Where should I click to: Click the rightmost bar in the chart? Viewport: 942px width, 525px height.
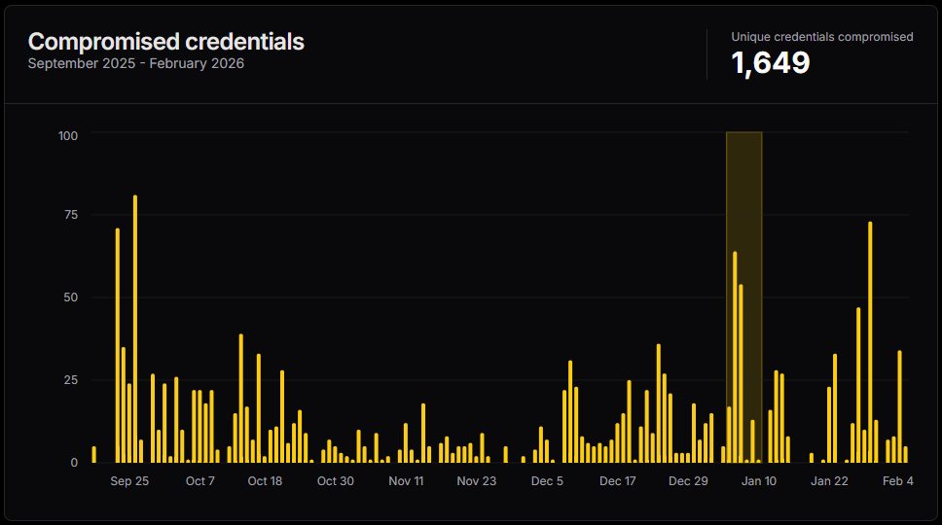point(905,454)
